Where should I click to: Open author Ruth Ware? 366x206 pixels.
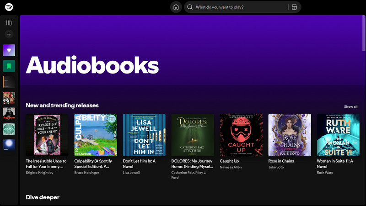325,173
